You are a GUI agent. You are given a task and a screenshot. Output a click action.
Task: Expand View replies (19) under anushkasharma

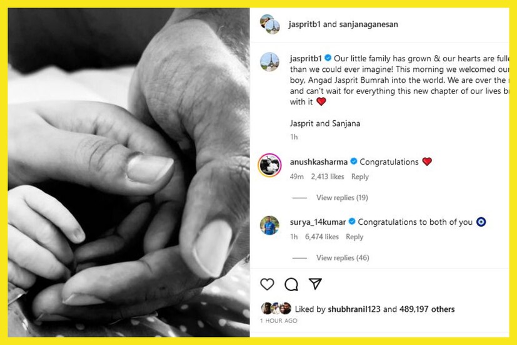pyautogui.click(x=342, y=197)
